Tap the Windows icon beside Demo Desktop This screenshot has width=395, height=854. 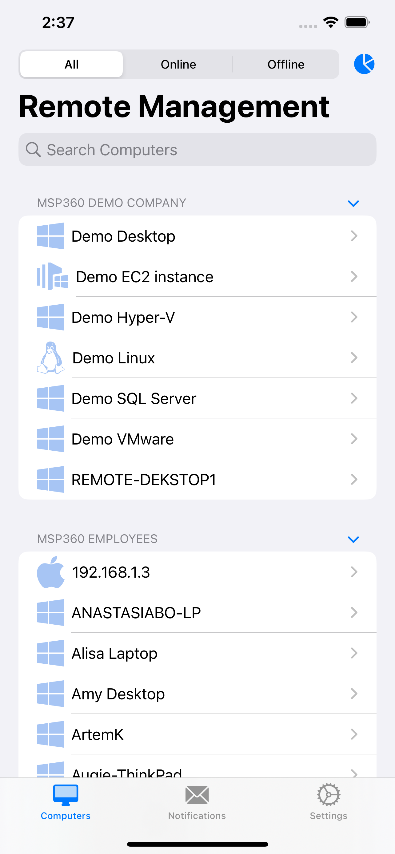point(50,236)
